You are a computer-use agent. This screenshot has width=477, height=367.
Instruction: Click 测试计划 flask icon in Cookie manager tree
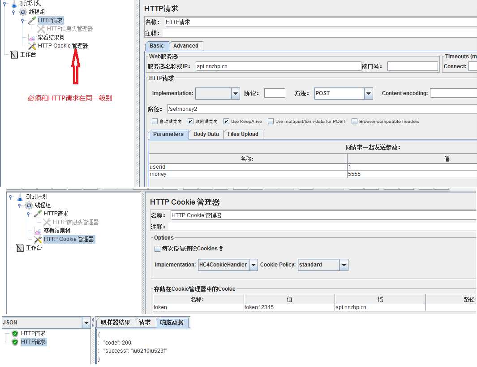pos(20,197)
